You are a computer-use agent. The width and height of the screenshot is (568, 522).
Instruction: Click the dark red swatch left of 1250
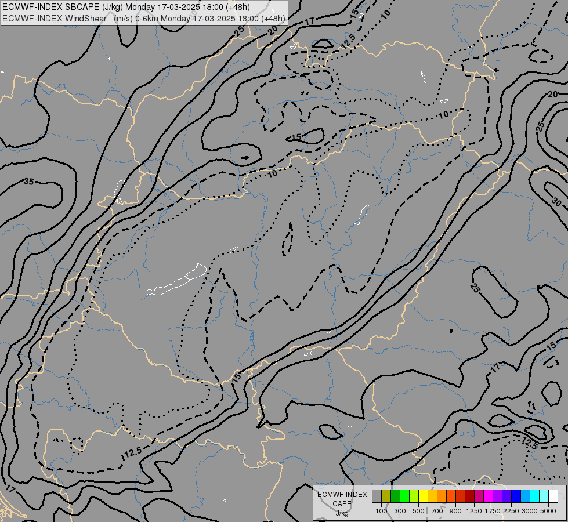469,496
